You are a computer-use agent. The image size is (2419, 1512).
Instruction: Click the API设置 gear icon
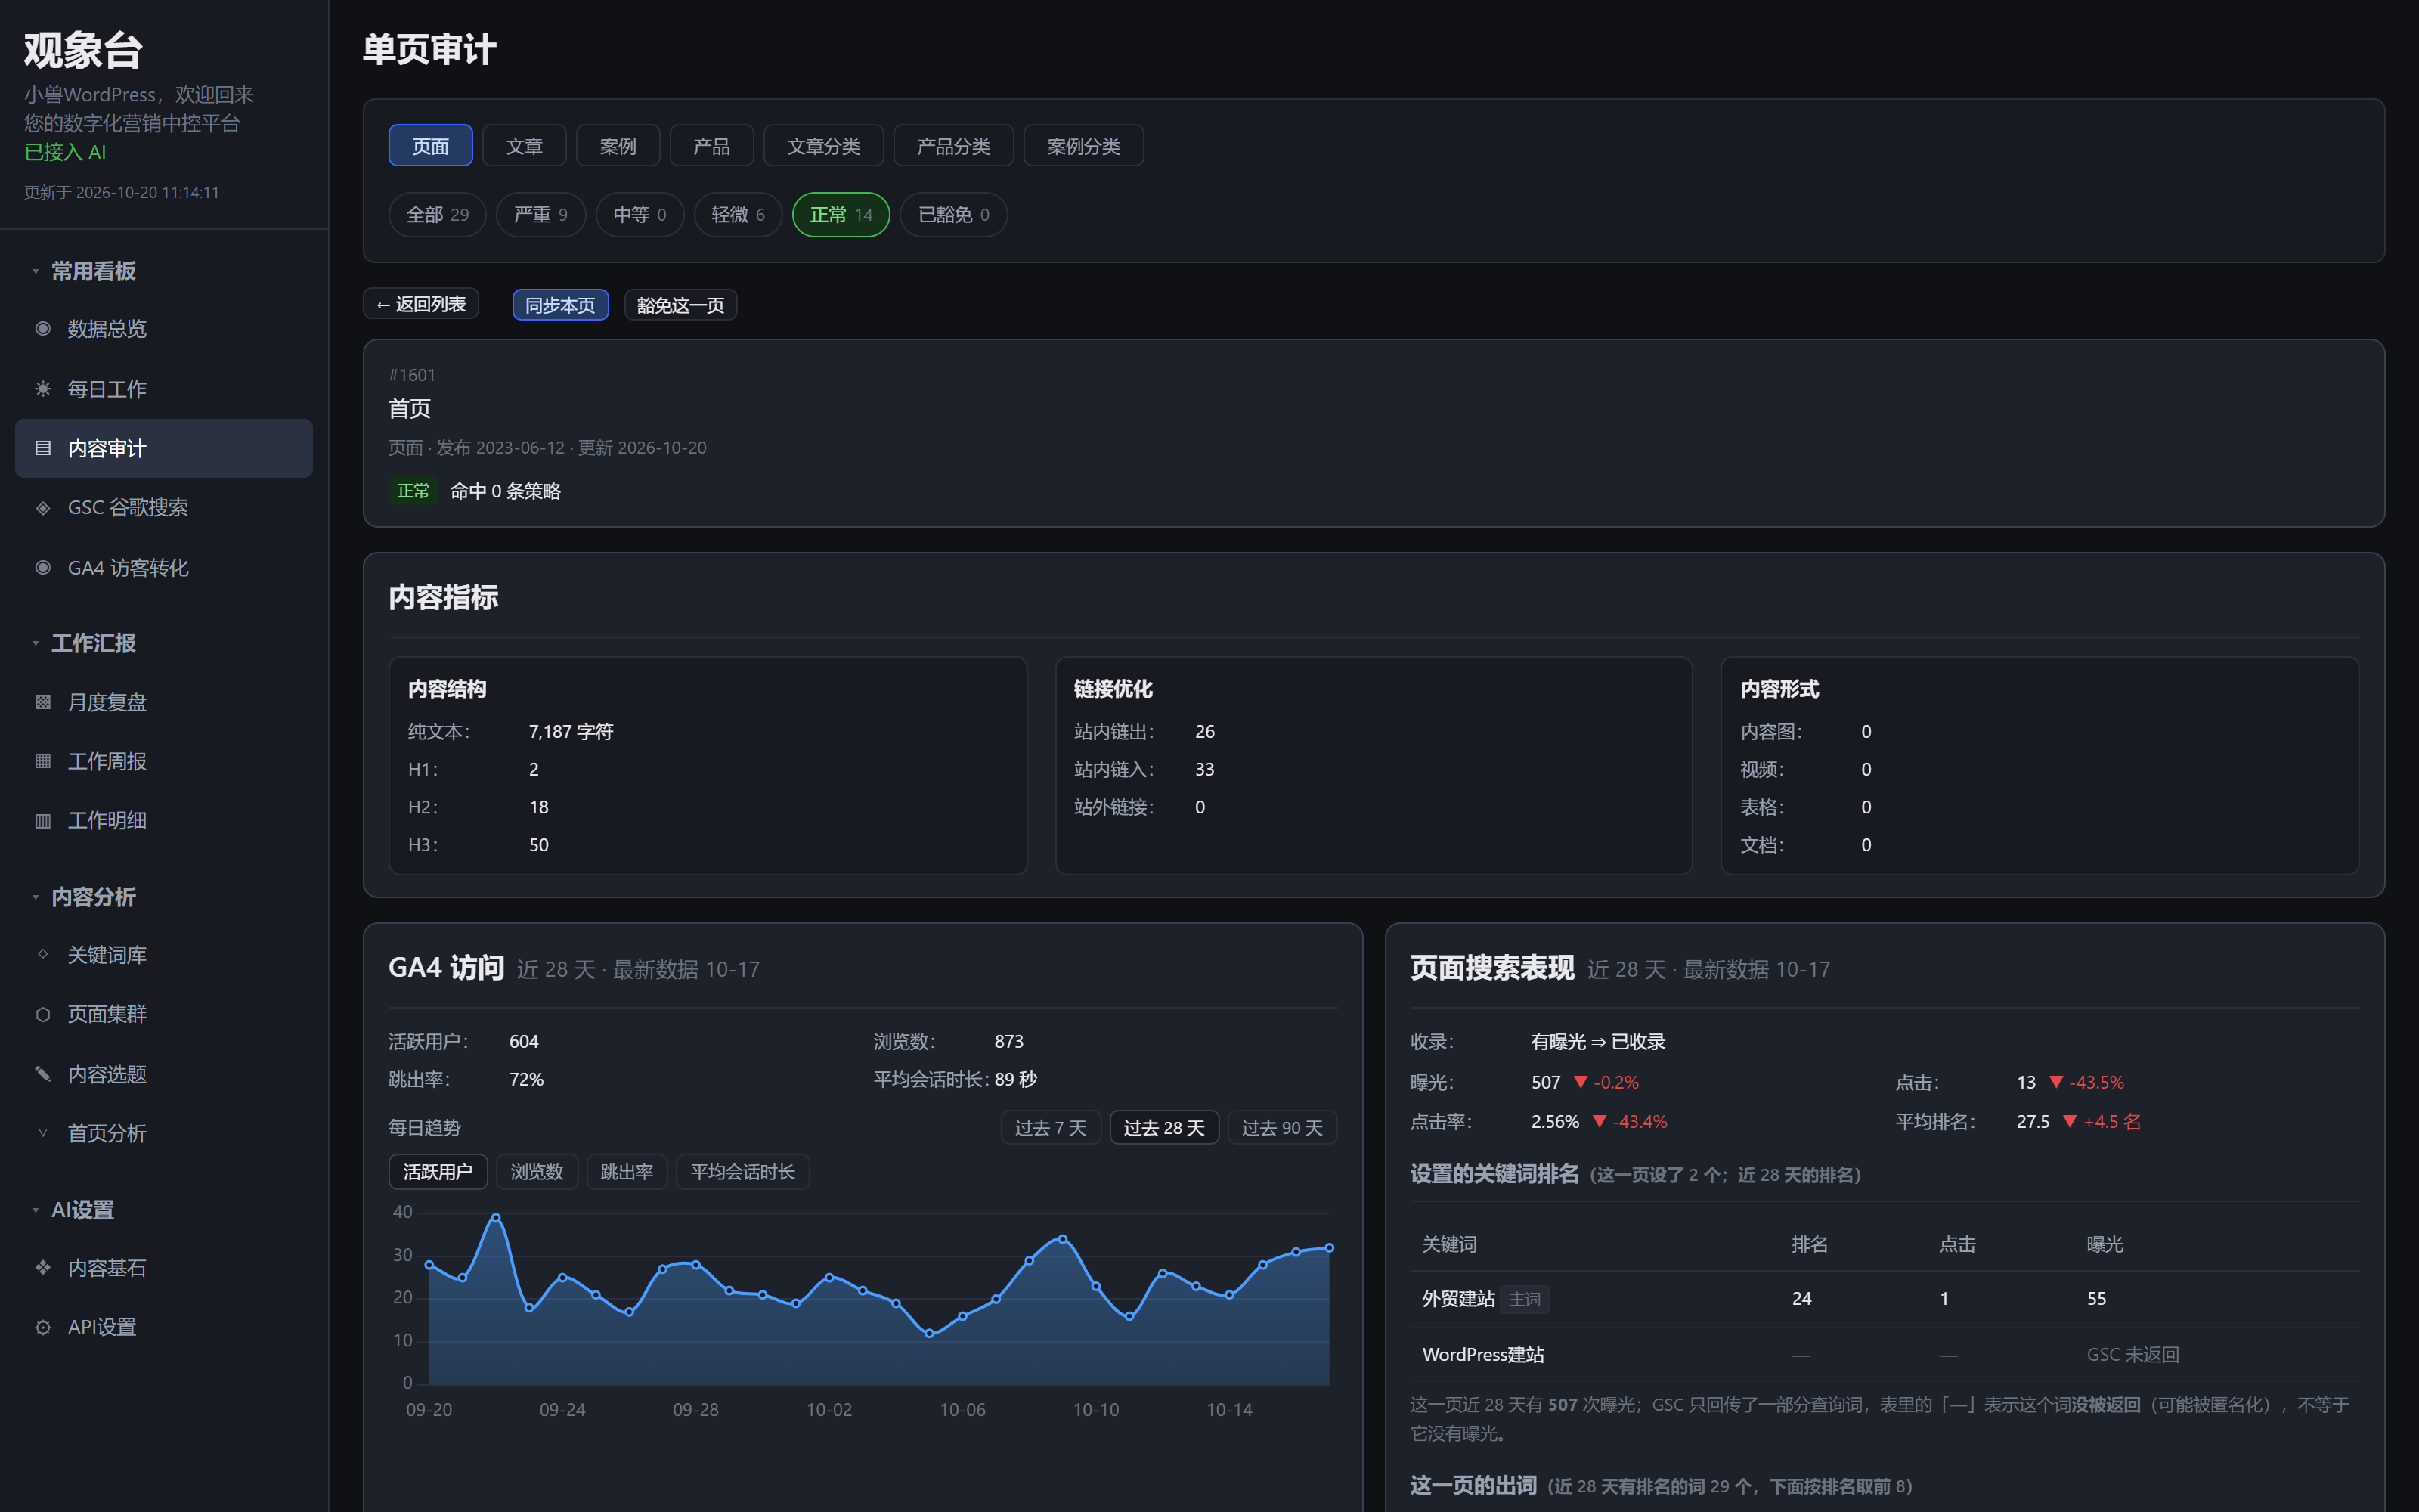click(43, 1327)
